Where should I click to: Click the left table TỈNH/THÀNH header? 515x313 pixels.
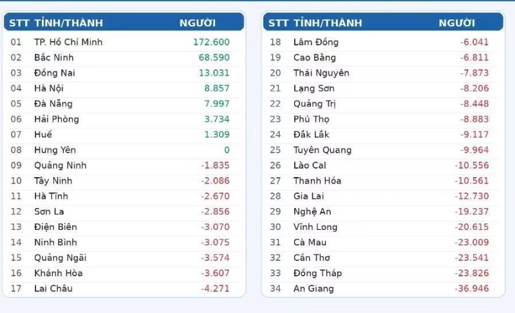tap(69, 23)
